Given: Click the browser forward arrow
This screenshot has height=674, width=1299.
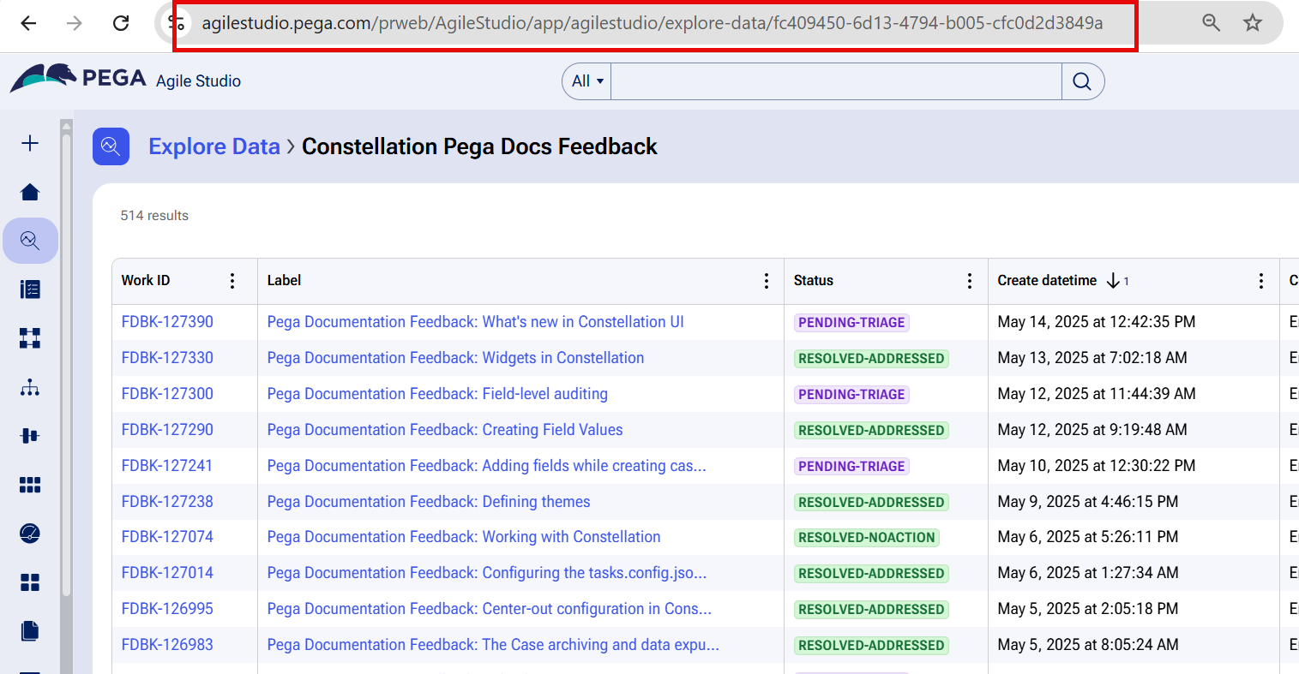Looking at the screenshot, I should [75, 23].
